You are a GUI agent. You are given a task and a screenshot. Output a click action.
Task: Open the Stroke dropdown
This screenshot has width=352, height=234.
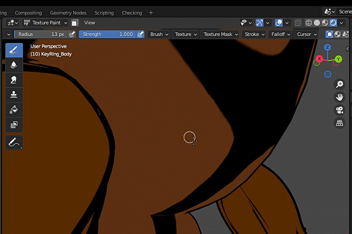254,34
